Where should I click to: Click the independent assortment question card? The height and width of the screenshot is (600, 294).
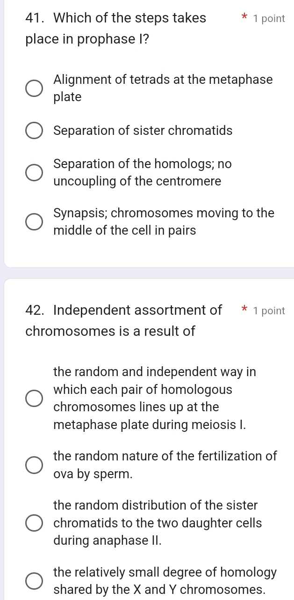point(147,440)
